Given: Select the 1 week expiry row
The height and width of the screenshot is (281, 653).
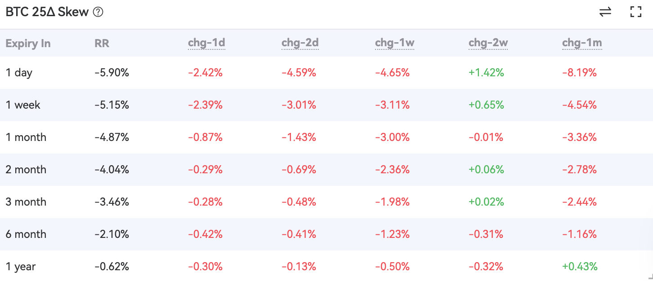Looking at the screenshot, I should (23, 105).
